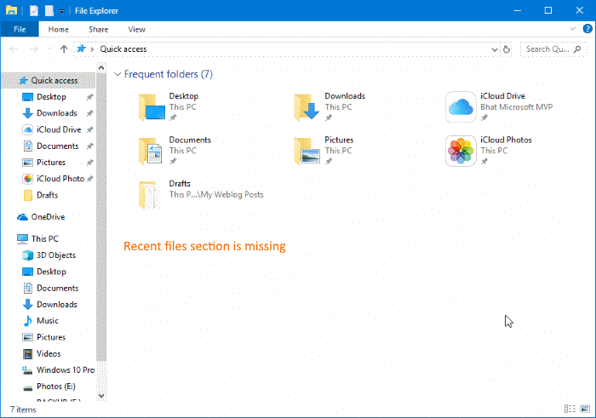The image size is (596, 418).
Task: Open the Downloads folder in Frequent folders
Action: point(330,106)
